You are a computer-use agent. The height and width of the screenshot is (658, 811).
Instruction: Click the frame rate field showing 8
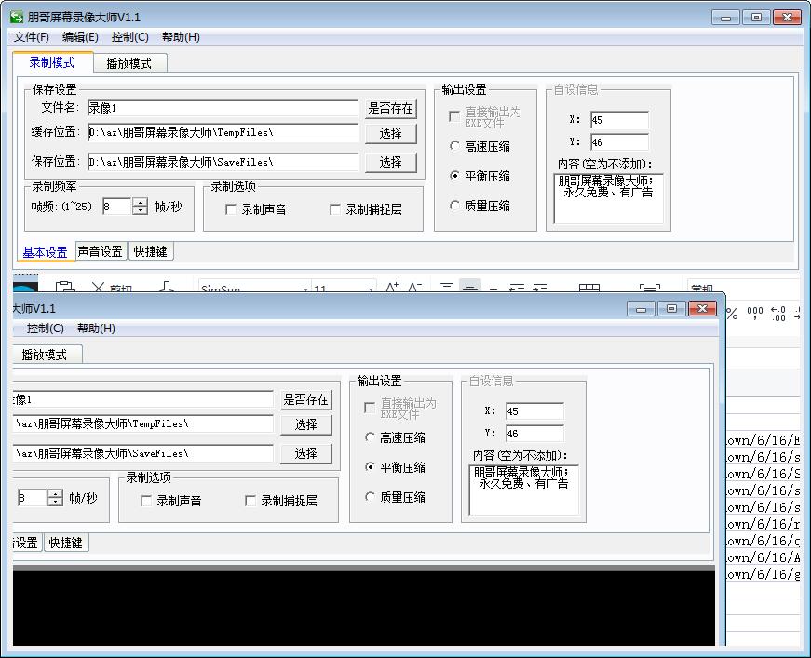click(117, 207)
